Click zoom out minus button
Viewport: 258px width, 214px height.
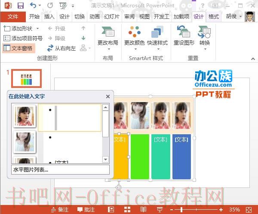[x=172, y=210]
